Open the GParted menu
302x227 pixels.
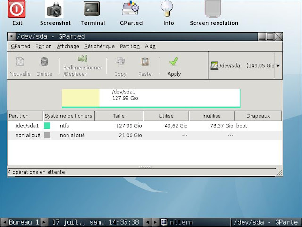click(x=20, y=46)
